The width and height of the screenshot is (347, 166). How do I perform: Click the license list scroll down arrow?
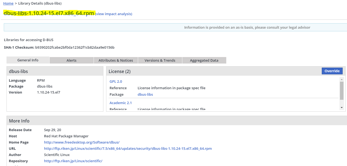coord(342,108)
